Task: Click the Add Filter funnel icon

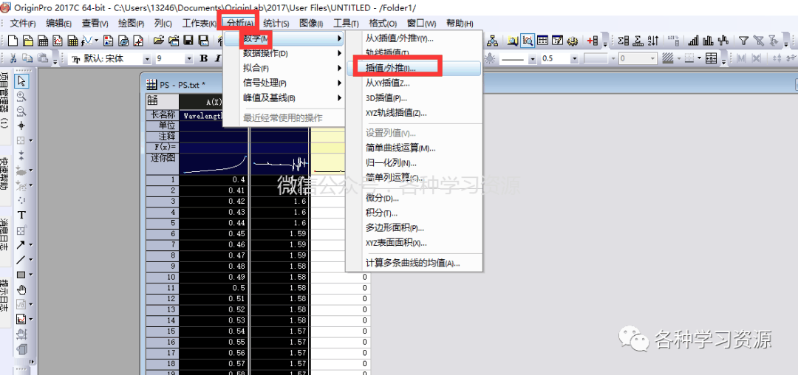Action: pyautogui.click(x=744, y=41)
